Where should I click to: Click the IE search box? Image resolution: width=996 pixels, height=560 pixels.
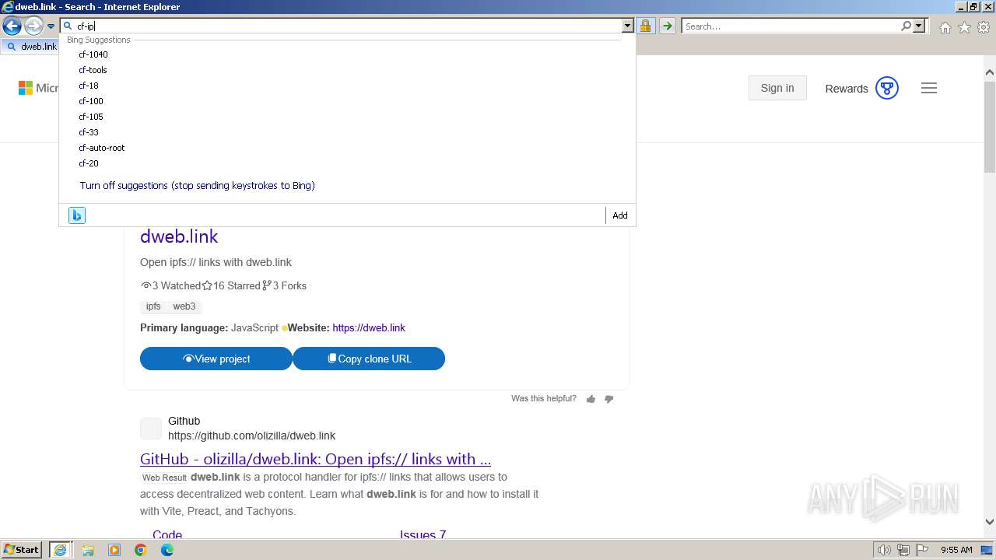click(791, 26)
